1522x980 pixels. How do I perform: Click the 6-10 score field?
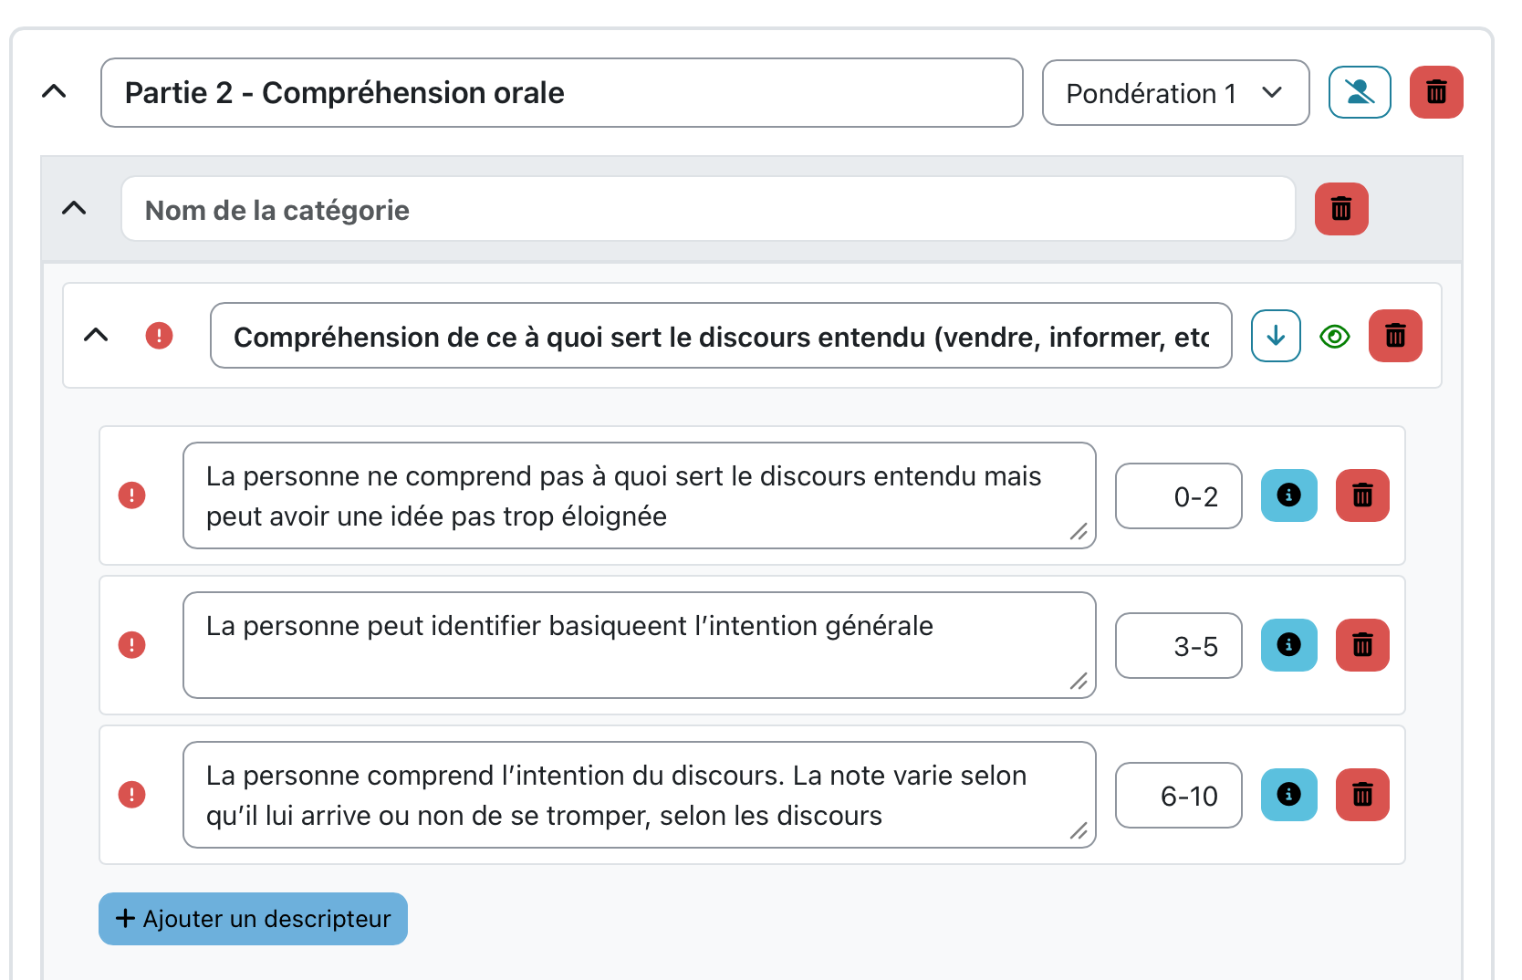[x=1178, y=795]
